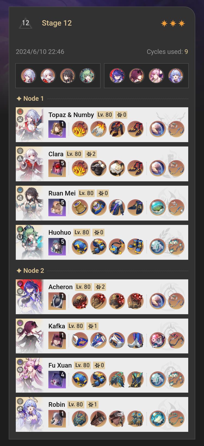Click Fu Xuan's body relic icon

click(x=117, y=380)
